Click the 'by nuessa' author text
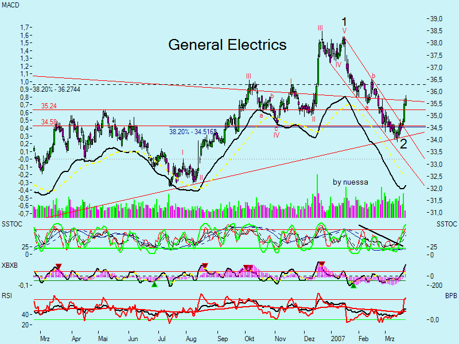Viewport: 459px width, 344px height. pos(351,182)
